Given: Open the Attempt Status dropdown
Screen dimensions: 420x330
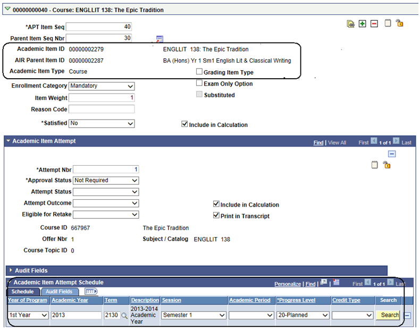Looking at the screenshot, I should [106, 192].
